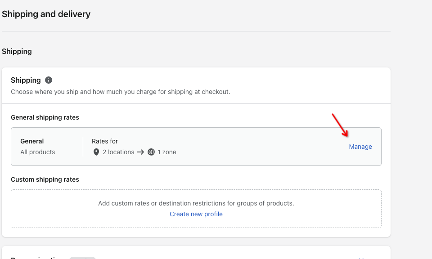Click the General profile name

click(x=32, y=141)
